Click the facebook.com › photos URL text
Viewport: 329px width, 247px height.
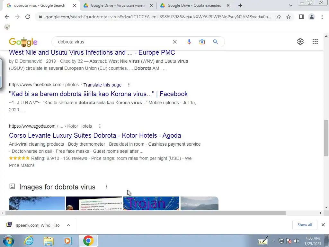pyautogui.click(x=44, y=85)
